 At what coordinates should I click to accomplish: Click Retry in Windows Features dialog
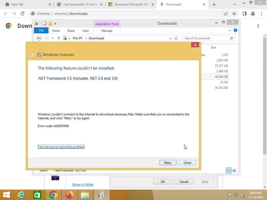(x=168, y=162)
